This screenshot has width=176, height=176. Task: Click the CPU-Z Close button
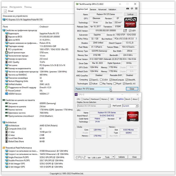coord(134,157)
